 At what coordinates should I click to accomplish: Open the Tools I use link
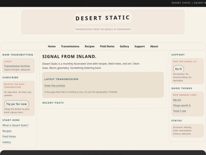click(179, 111)
